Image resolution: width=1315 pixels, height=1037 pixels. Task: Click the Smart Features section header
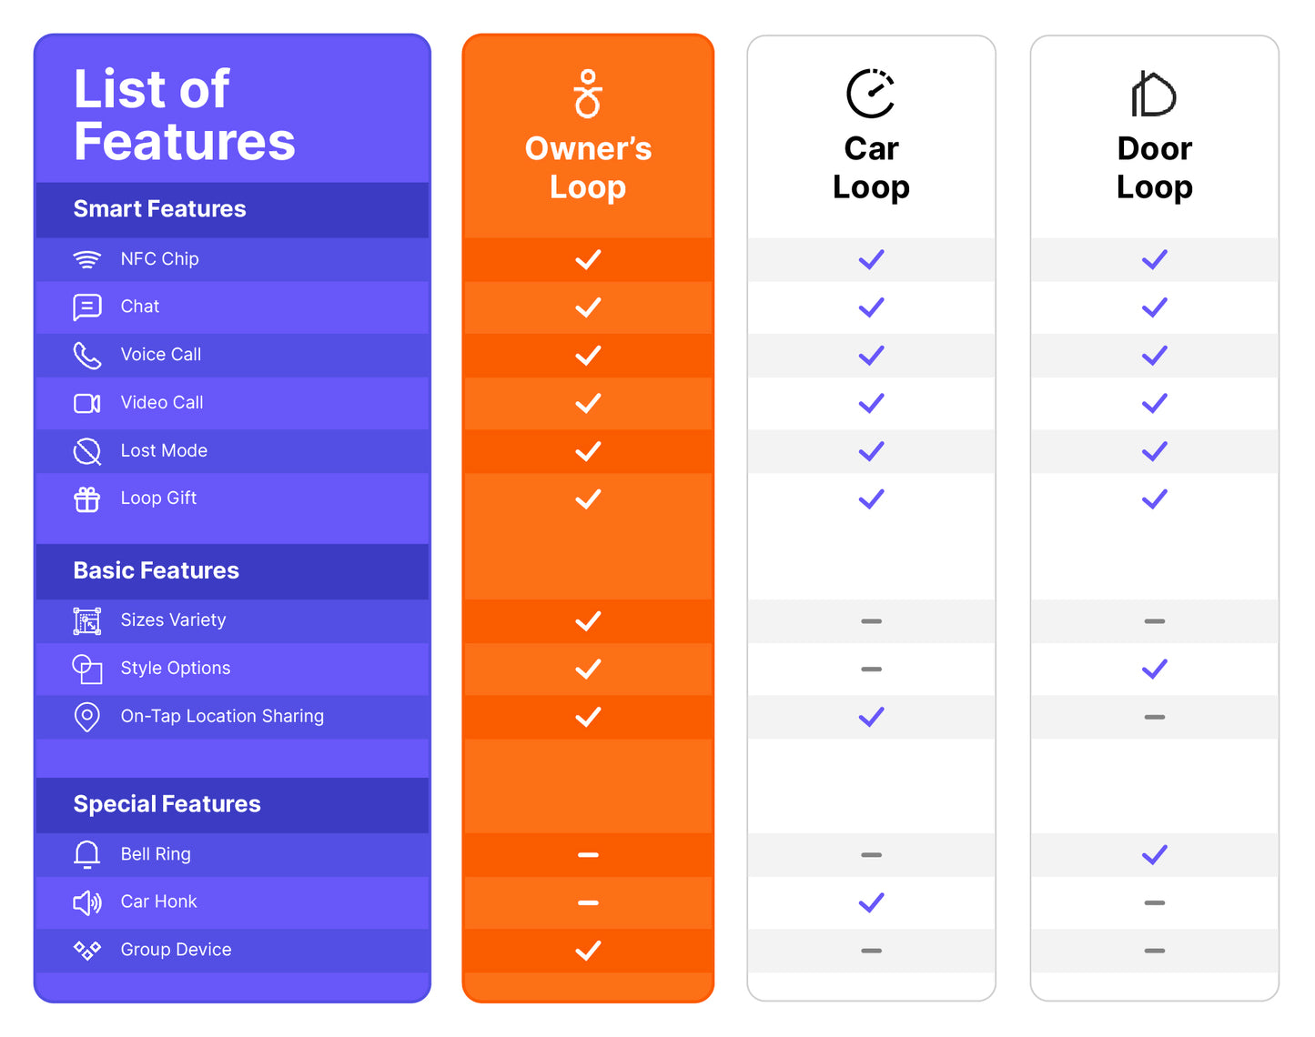159,209
